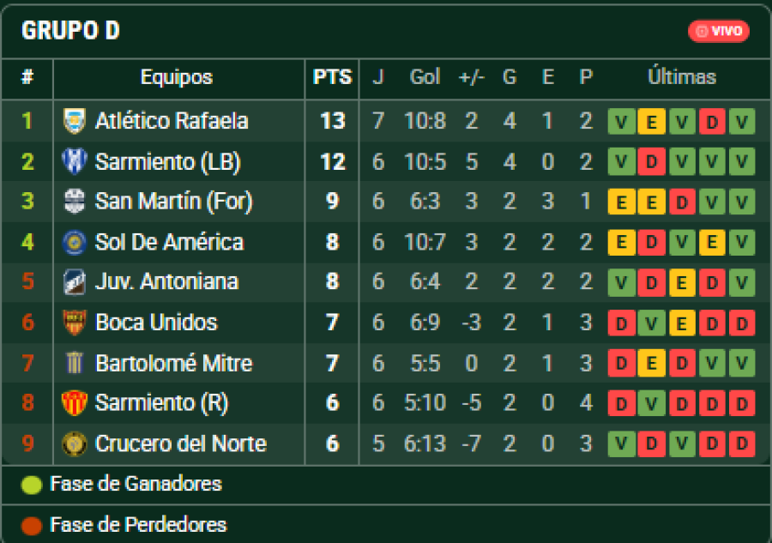Click the Últimas column header

(x=682, y=77)
